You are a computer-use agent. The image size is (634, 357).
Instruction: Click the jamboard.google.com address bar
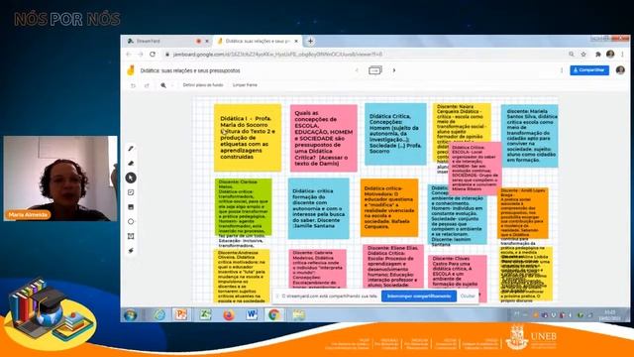(277, 54)
